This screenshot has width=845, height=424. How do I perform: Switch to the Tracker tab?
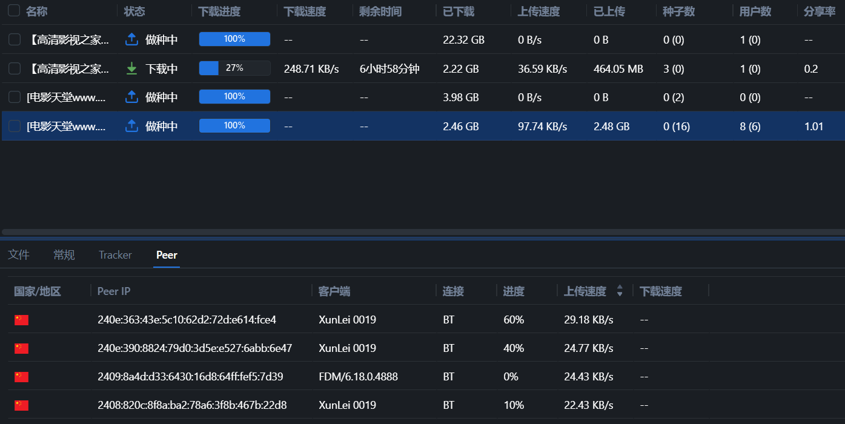pyautogui.click(x=115, y=255)
